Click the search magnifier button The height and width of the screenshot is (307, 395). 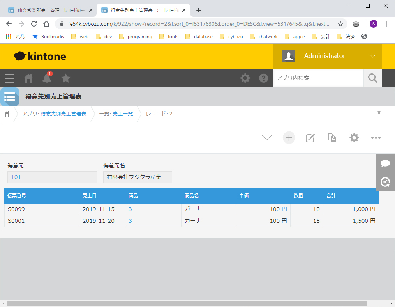[x=372, y=78]
